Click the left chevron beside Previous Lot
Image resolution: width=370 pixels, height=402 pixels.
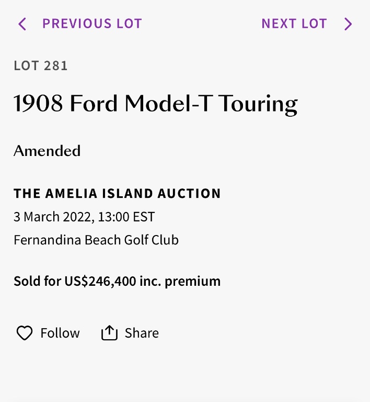pyautogui.click(x=22, y=24)
